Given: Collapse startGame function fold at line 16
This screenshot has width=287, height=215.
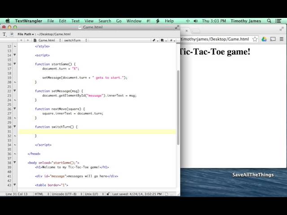Looking at the screenshot, I should (x=15, y=64).
